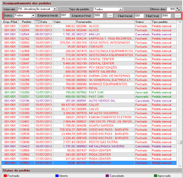This screenshot has width=183, height=178.
Task: Click order 132762 EMPRESA 1 row
Action: (x=89, y=39)
